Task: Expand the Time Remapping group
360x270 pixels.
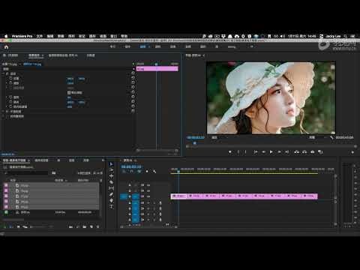Action: tap(3, 116)
